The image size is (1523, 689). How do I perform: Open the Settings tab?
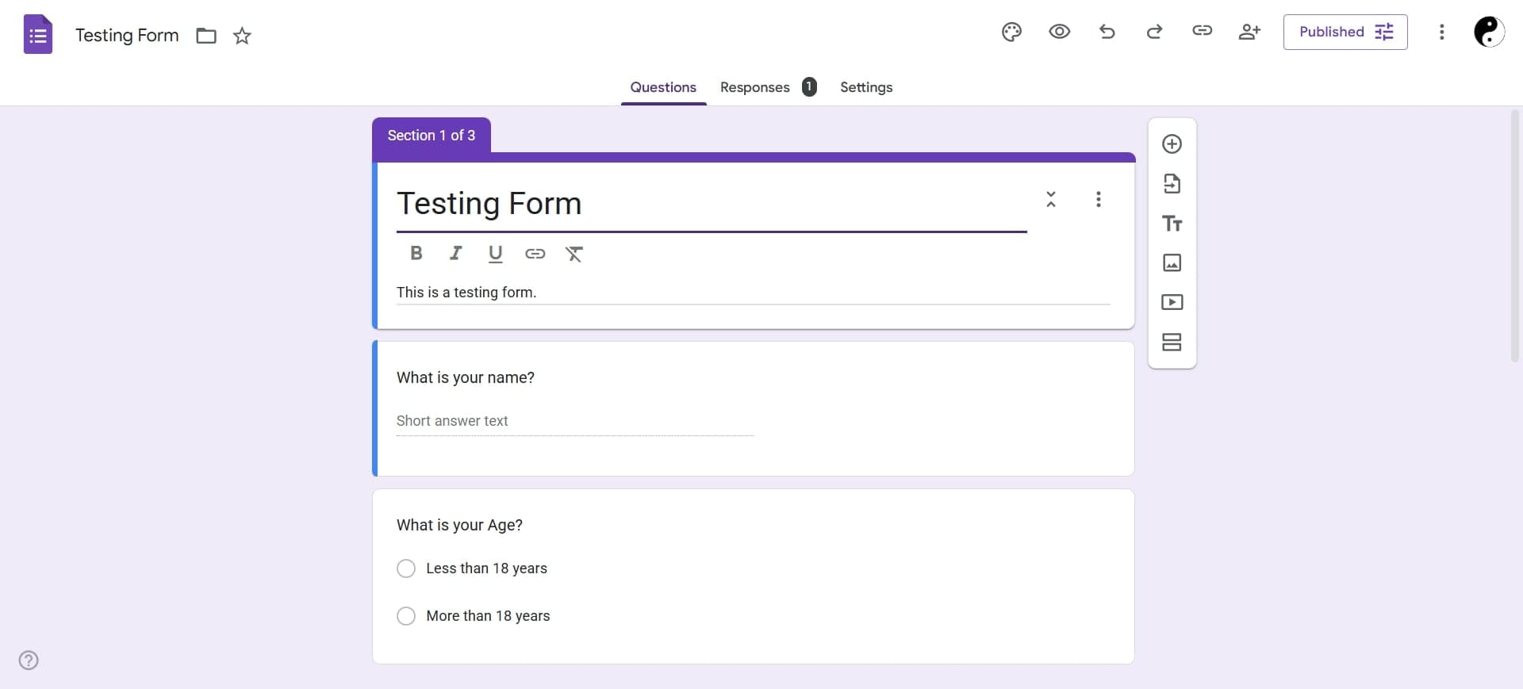865,87
